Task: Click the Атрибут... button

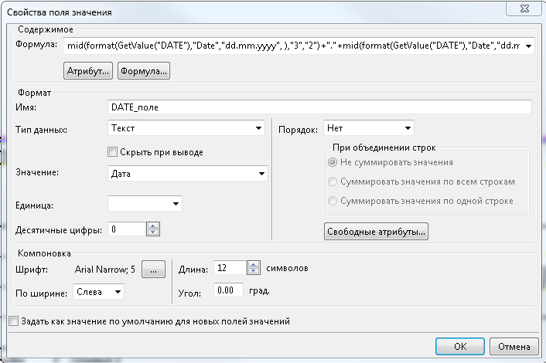Action: coord(88,71)
